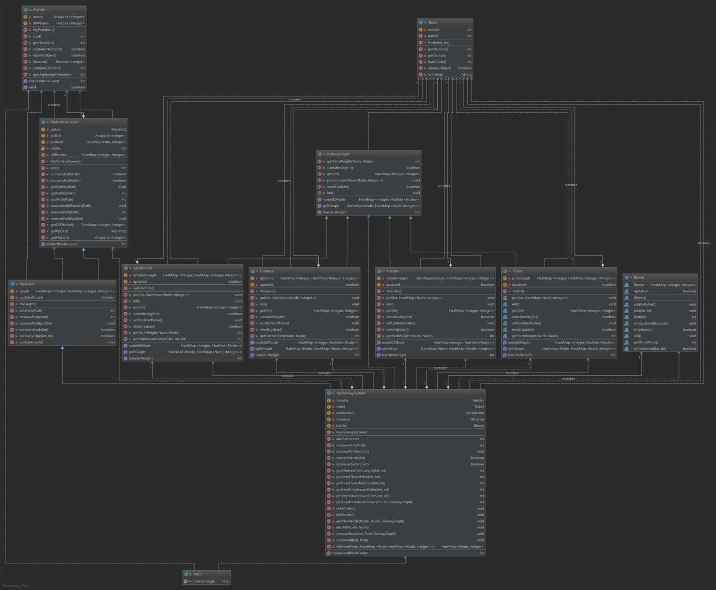Click field icon beside graph in MyGraph
Screen dimensions: 716x590
(x=12, y=291)
